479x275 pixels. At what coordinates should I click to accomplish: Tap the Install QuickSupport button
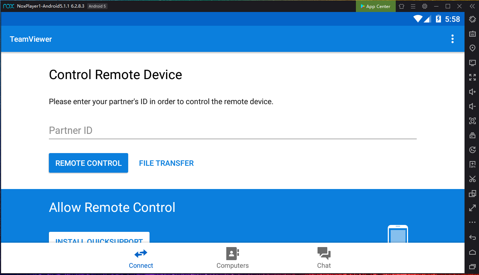click(99, 238)
